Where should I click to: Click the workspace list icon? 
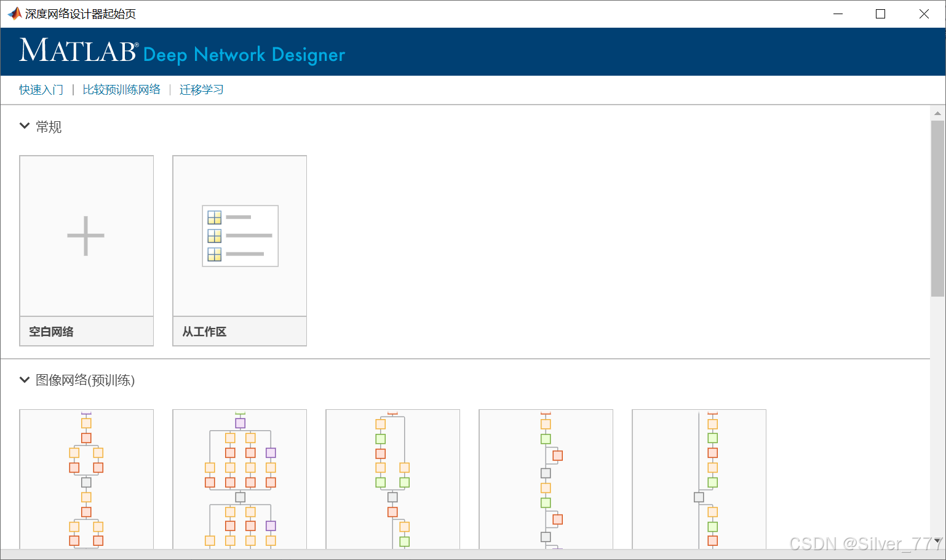[240, 236]
